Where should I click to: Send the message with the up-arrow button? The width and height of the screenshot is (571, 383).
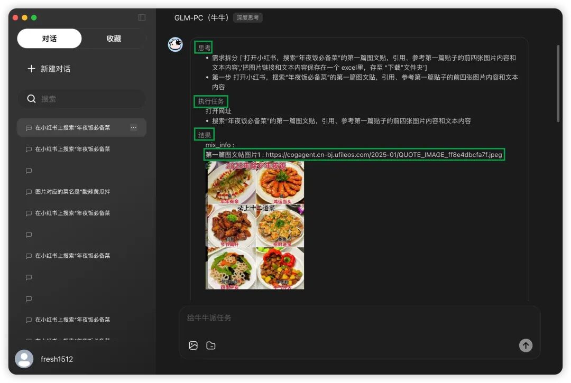526,345
